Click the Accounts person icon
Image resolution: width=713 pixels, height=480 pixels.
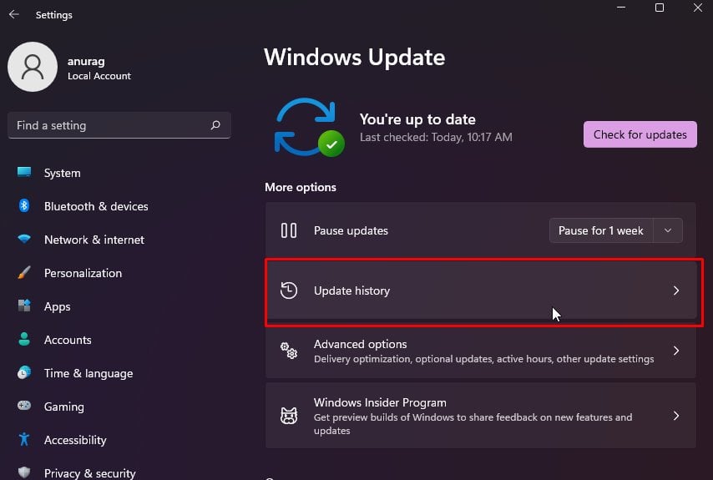coord(25,340)
